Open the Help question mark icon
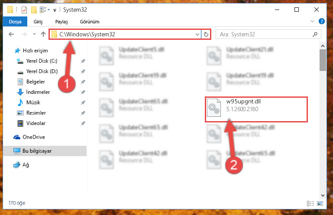The height and width of the screenshot is (215, 333). 322,21
